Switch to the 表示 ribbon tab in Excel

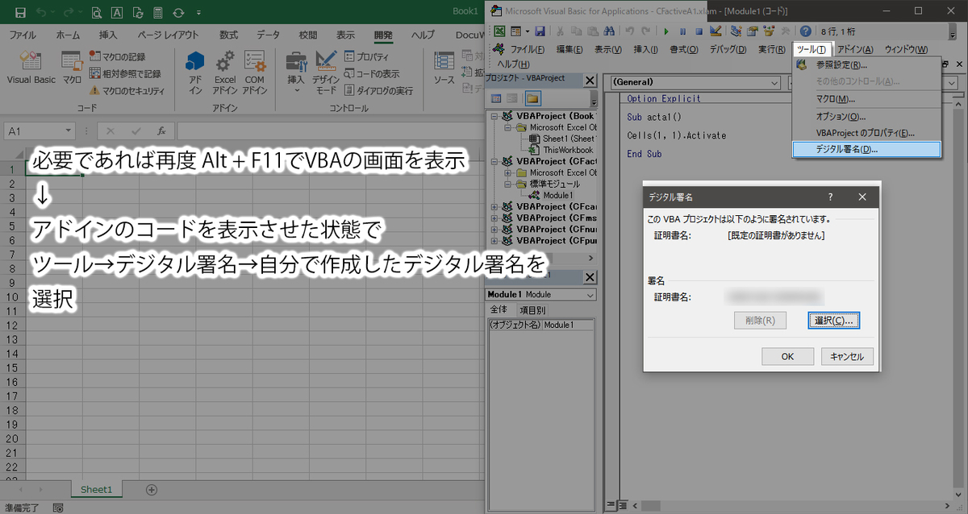click(345, 35)
